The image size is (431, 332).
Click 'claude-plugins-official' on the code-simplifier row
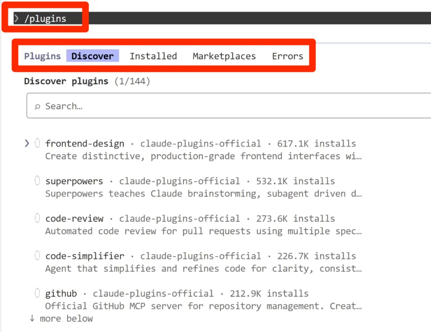tap(201, 256)
